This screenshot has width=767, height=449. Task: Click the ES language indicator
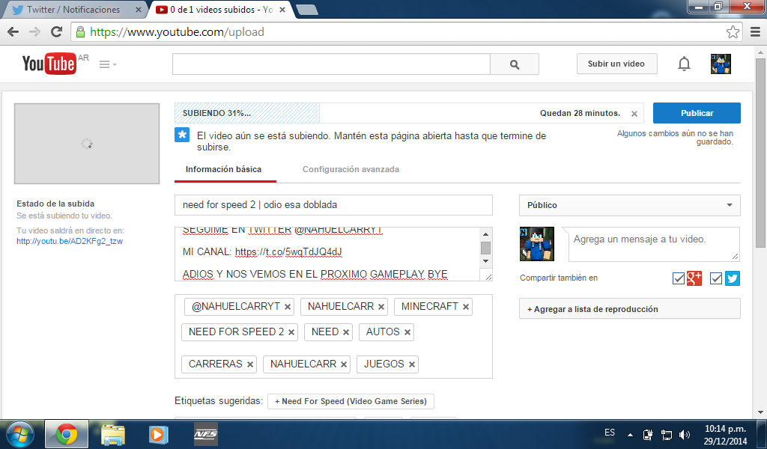click(610, 433)
